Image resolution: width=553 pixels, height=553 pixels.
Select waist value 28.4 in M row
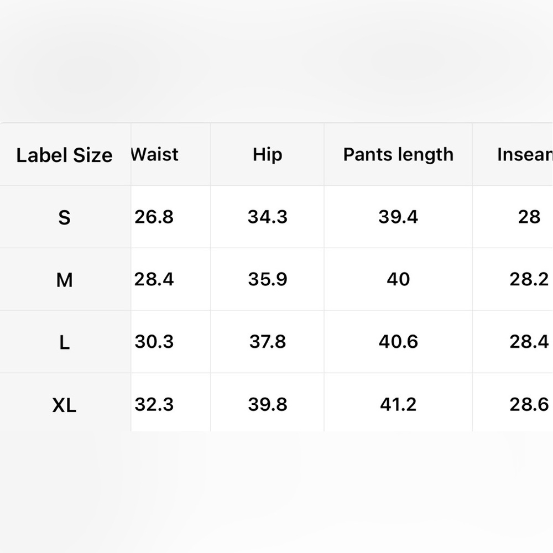point(154,279)
